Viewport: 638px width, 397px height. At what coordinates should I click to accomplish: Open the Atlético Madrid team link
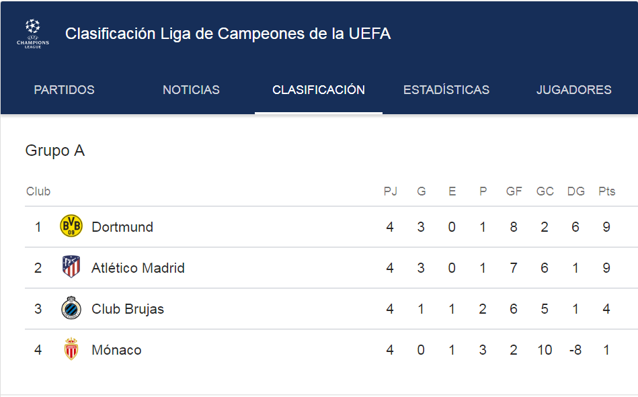(x=138, y=268)
